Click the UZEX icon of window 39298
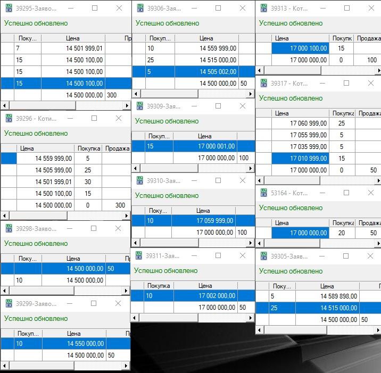This screenshot has height=373, width=381. [9, 228]
